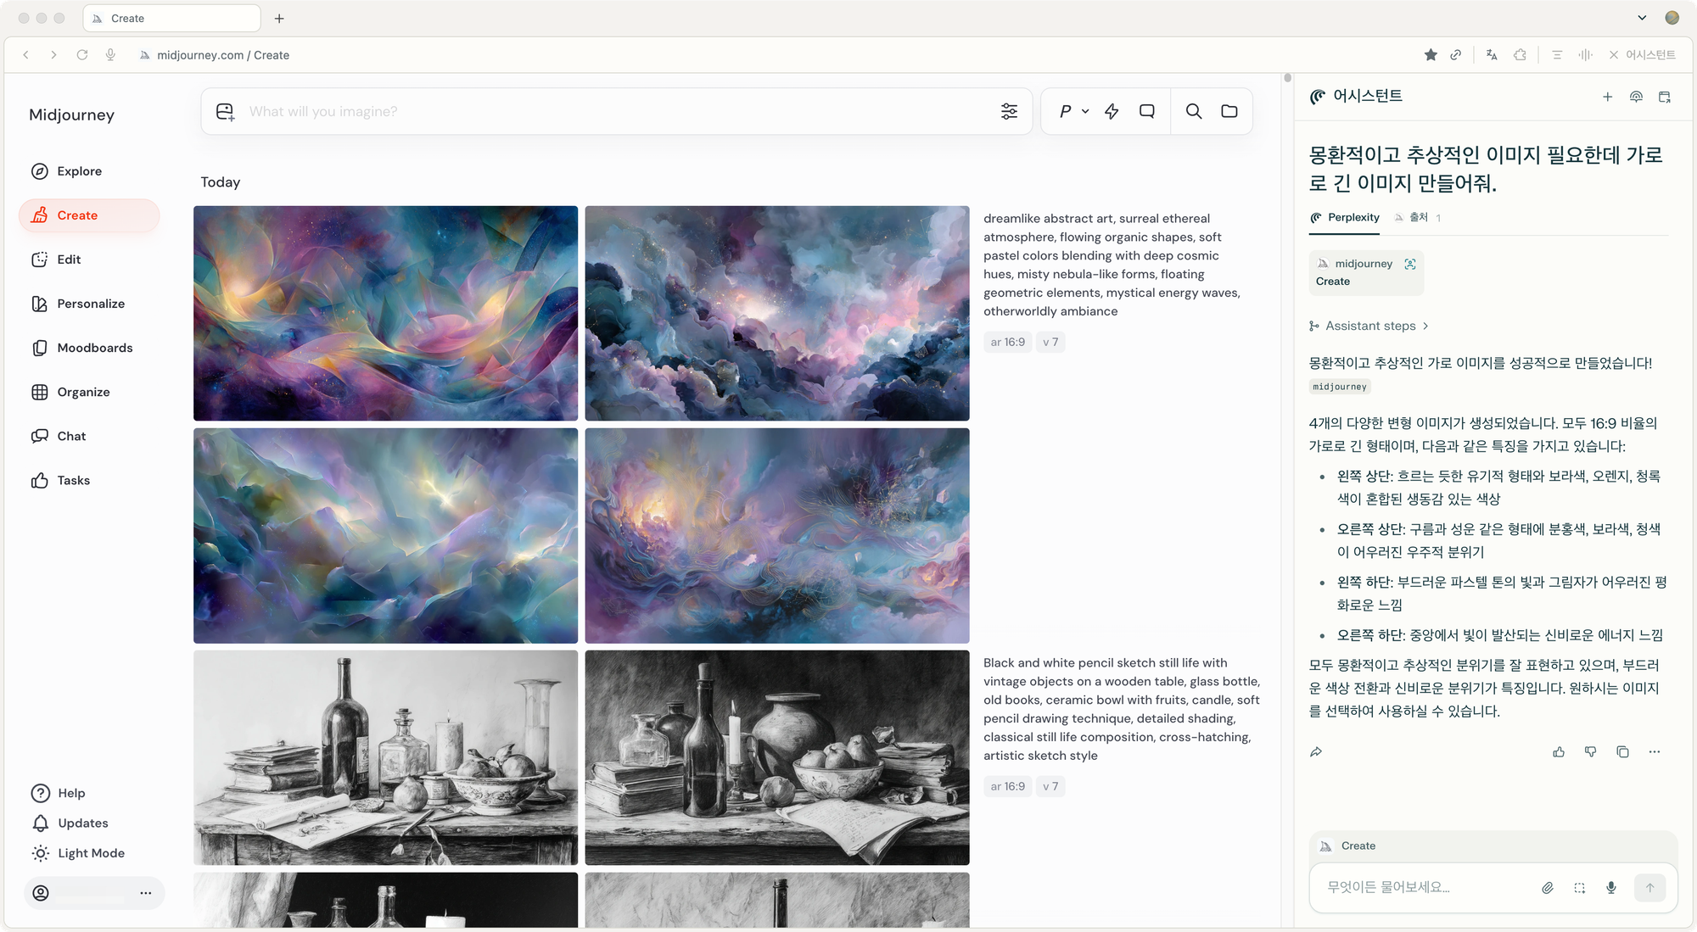Expand Assistant steps disclosure
1697x932 pixels.
(x=1369, y=326)
